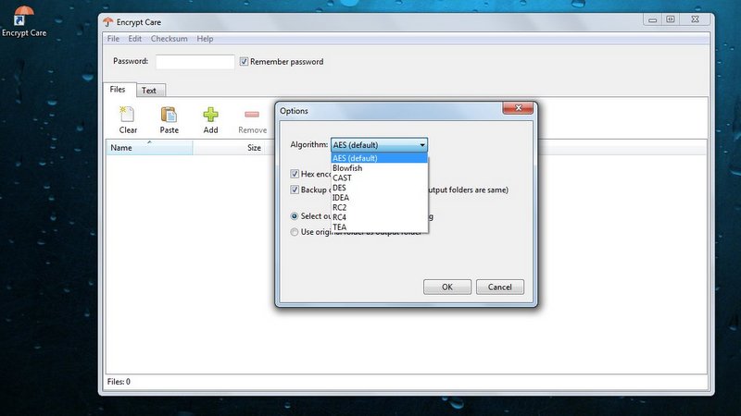The height and width of the screenshot is (416, 741).
Task: Select IDEA algorithm option
Action: coord(380,198)
